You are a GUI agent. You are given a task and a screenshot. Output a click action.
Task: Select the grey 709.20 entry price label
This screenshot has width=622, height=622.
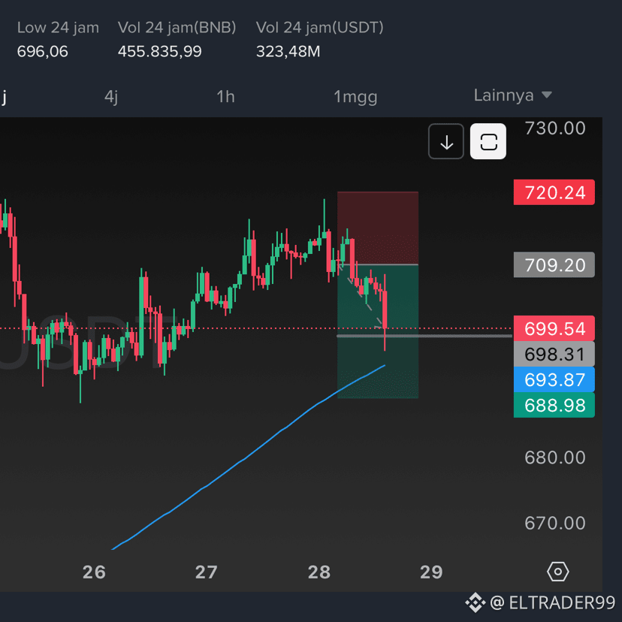(554, 264)
